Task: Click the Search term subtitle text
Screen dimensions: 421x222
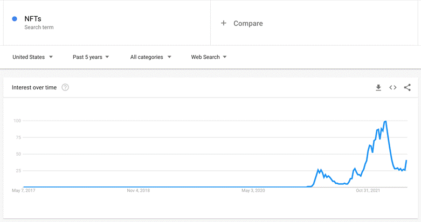Action: pyautogui.click(x=39, y=27)
